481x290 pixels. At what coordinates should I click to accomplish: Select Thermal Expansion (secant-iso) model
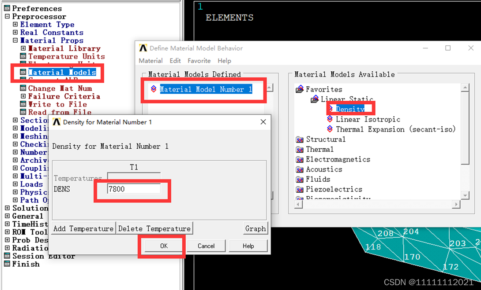point(396,129)
